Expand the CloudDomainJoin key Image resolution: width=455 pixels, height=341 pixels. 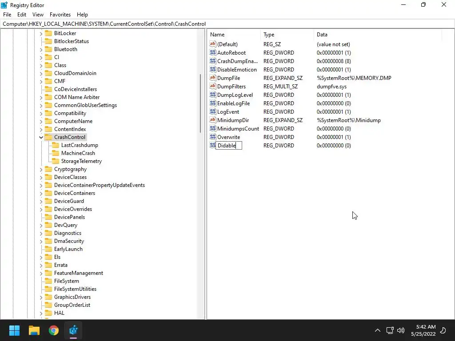point(41,73)
